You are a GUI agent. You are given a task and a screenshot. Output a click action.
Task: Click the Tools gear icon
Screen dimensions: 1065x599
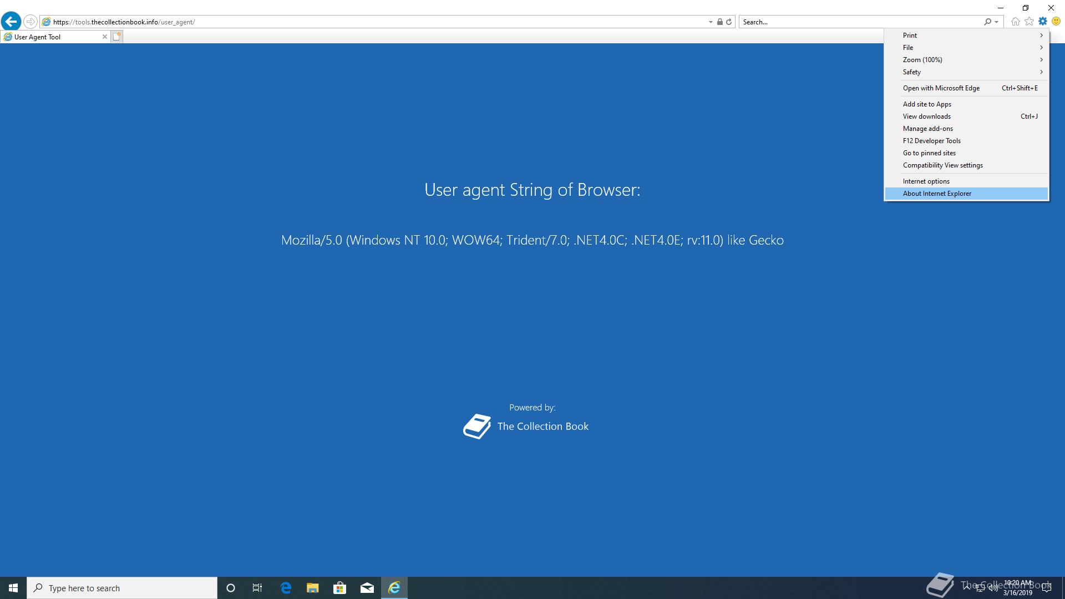[x=1043, y=22]
